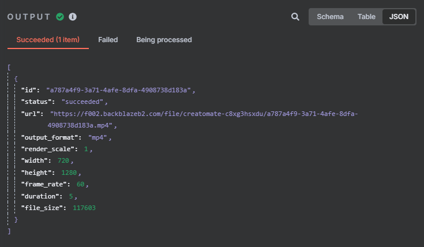Switch output view to Table
The height and width of the screenshot is (247, 424).
pos(366,17)
